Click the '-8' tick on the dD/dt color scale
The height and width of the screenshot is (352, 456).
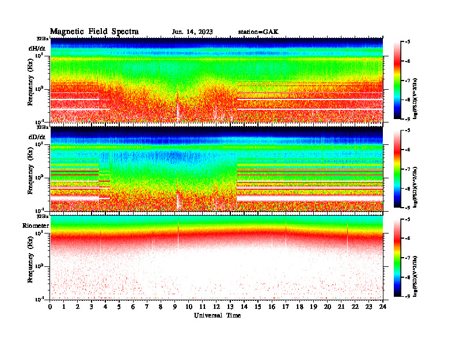click(408, 189)
